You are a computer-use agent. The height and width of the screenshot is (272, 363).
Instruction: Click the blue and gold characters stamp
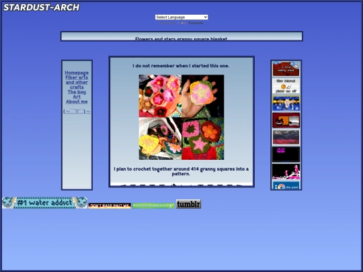click(x=286, y=103)
